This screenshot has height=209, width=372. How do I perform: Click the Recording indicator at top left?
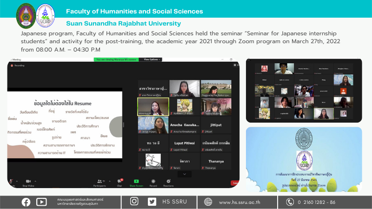pyautogui.click(x=19, y=66)
